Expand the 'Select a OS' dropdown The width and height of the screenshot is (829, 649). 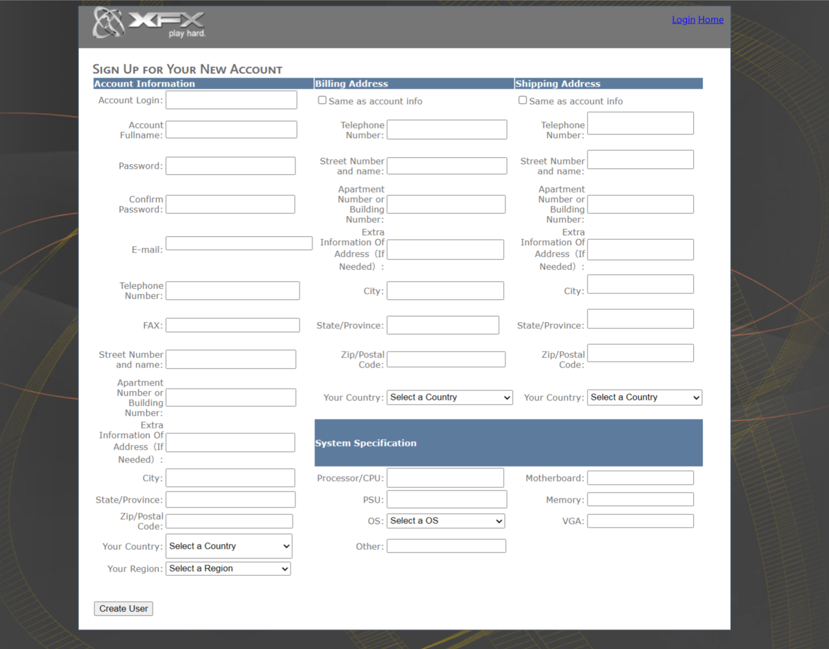[445, 521]
